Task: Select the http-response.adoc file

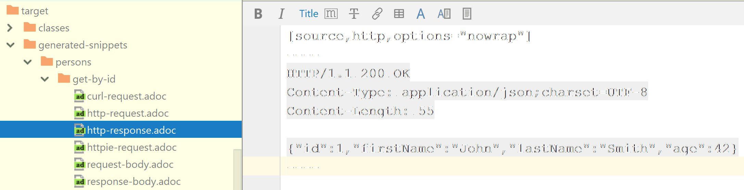Action: (131, 130)
